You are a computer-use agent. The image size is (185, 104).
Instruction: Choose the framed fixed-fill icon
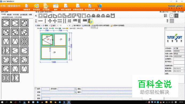(176, 16)
